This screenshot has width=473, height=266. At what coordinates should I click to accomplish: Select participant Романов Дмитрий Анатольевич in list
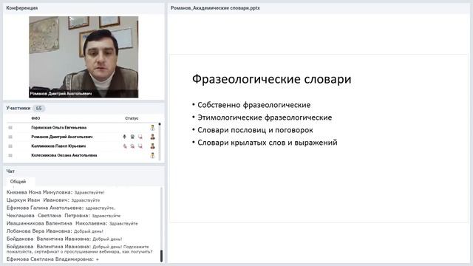[x=62, y=137]
